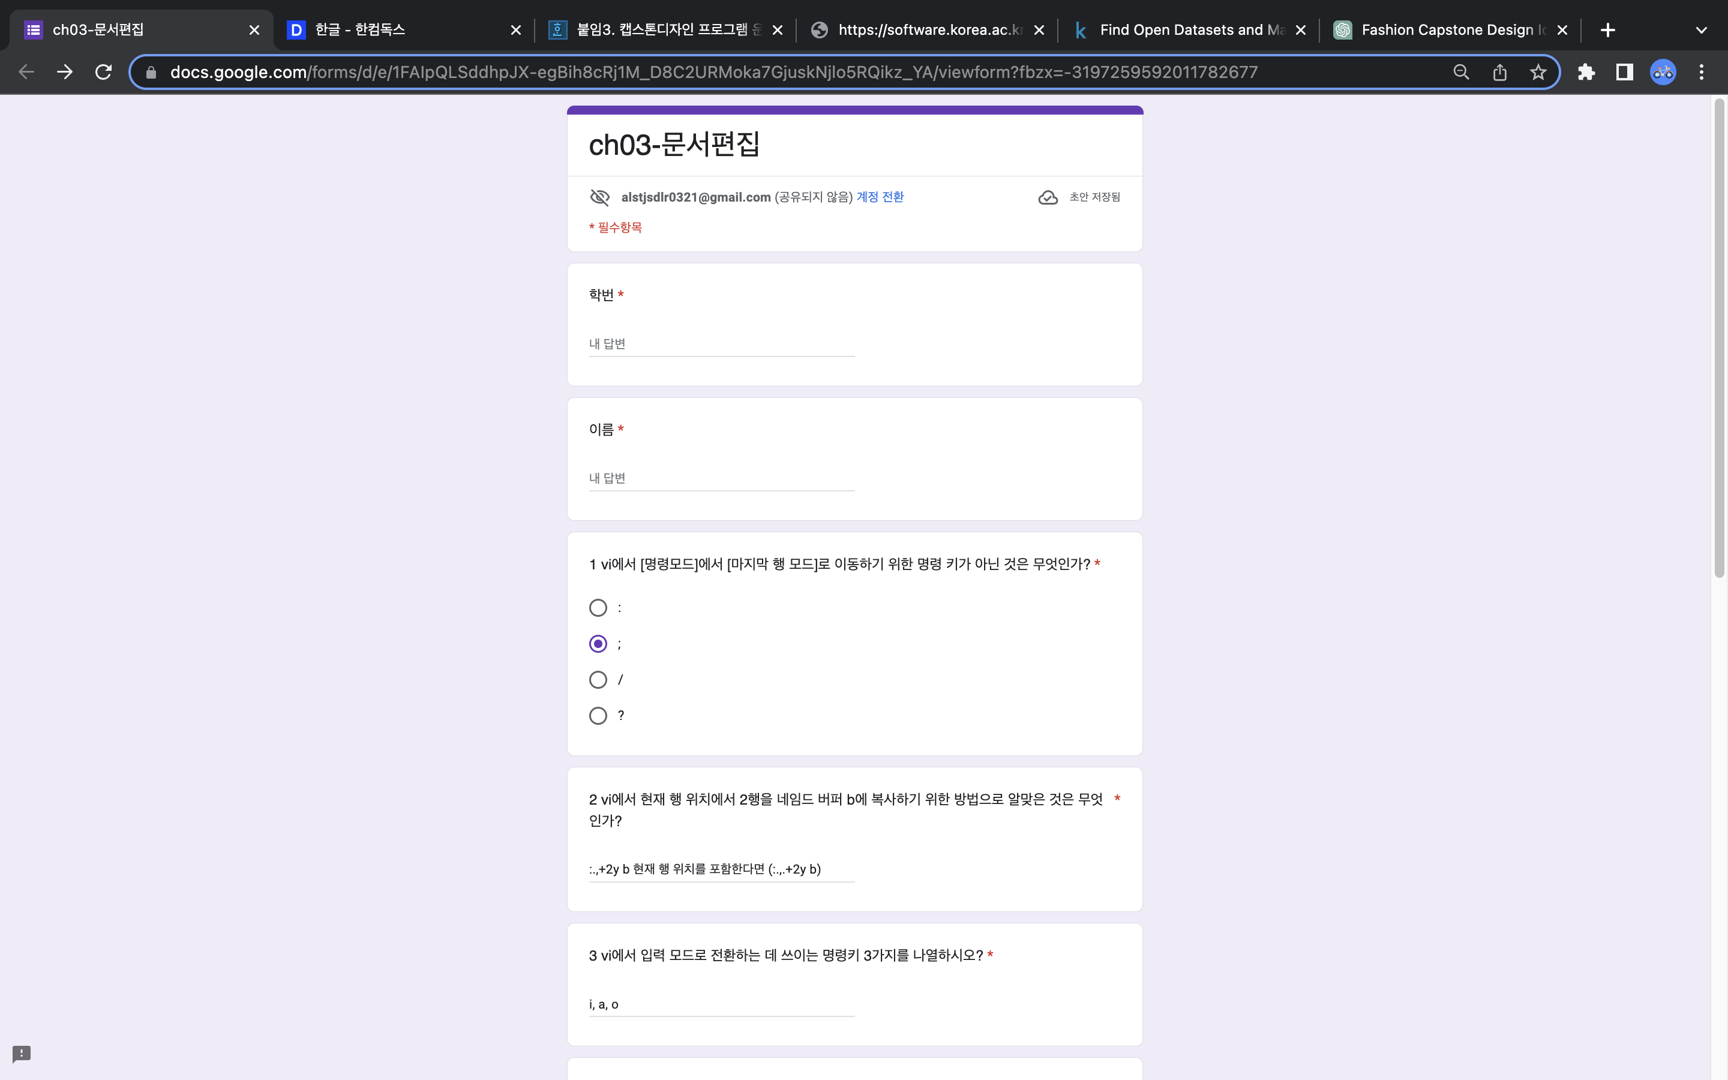Viewport: 1728px width, 1080px height.
Task: Open Chrome three-dot menu
Action: [1702, 72]
